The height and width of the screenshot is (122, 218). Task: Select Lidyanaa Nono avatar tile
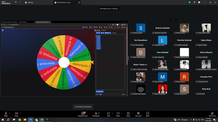162,40
